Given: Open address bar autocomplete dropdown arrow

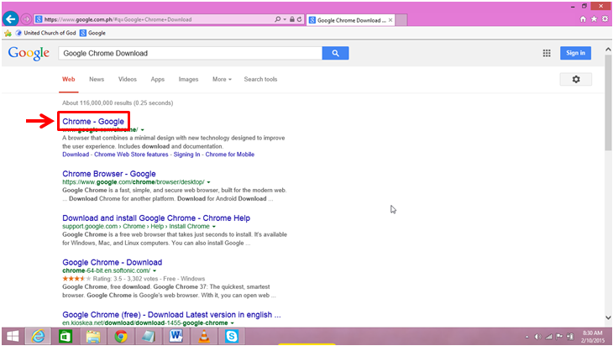Looking at the screenshot, I should coord(285,19).
